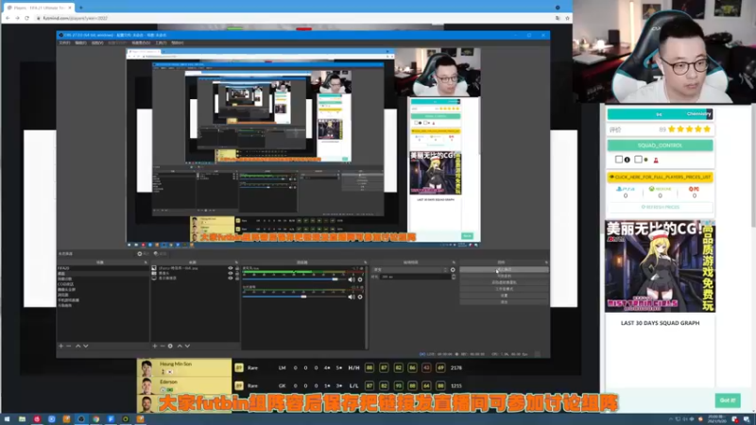Toggle lock on first OBS source

pos(237,268)
